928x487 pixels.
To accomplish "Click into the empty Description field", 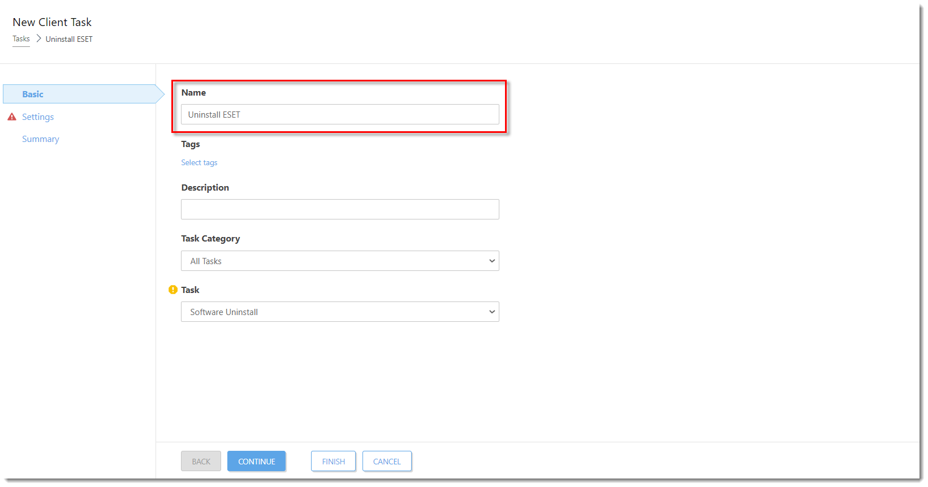I will coord(340,209).
